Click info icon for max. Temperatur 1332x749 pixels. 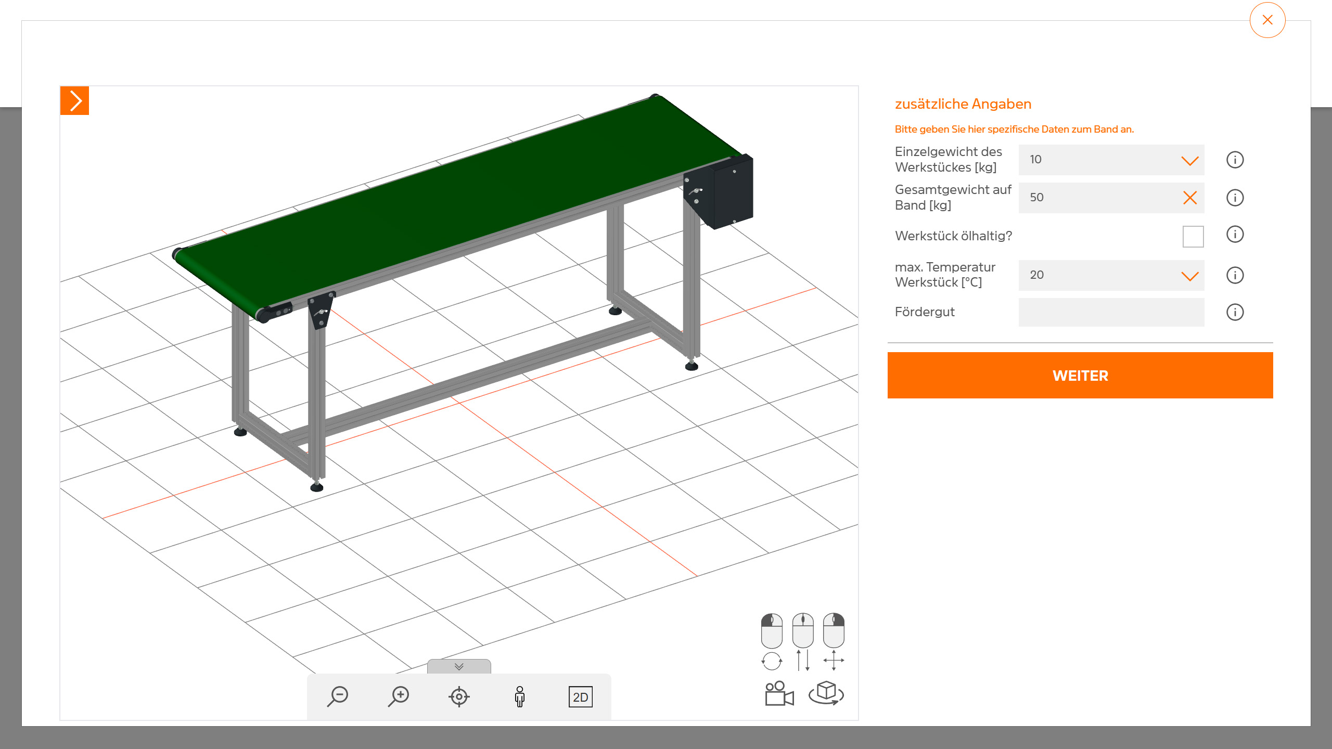(x=1235, y=275)
